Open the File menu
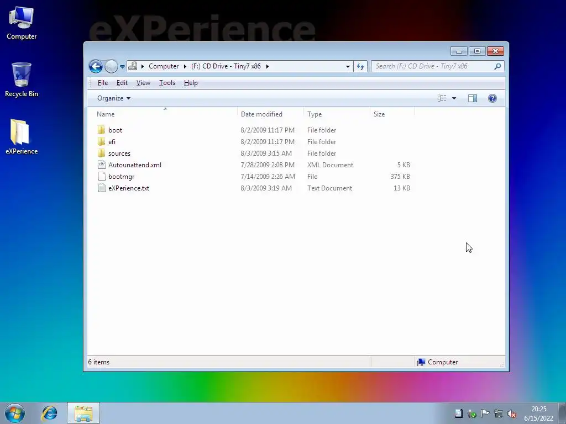The height and width of the screenshot is (424, 566). click(102, 83)
